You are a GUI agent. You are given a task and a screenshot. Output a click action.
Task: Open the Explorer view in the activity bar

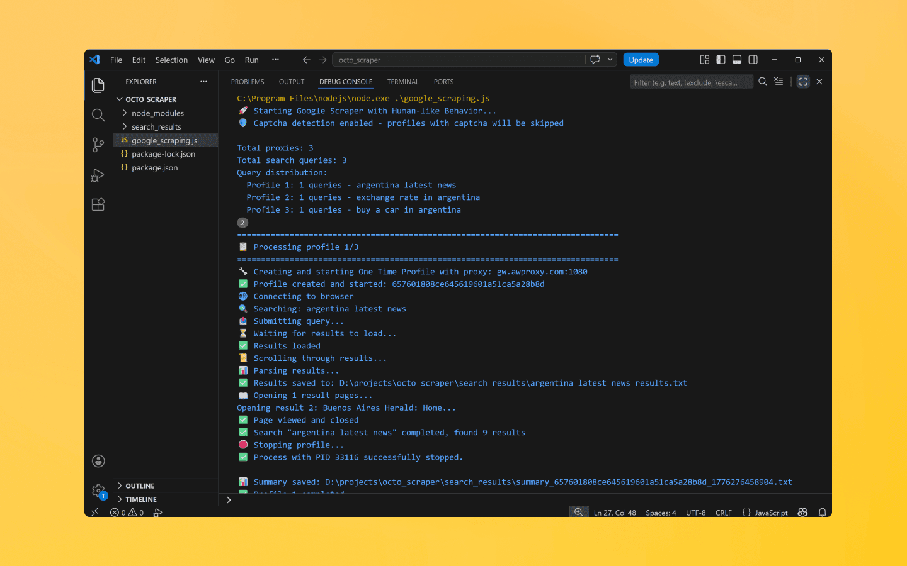[98, 85]
